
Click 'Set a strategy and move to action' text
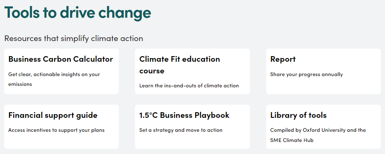[181, 130]
